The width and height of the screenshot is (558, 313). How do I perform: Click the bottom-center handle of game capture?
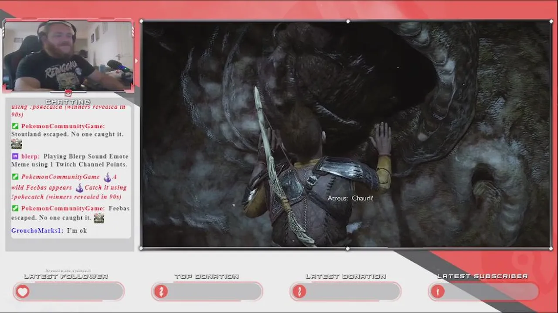347,248
